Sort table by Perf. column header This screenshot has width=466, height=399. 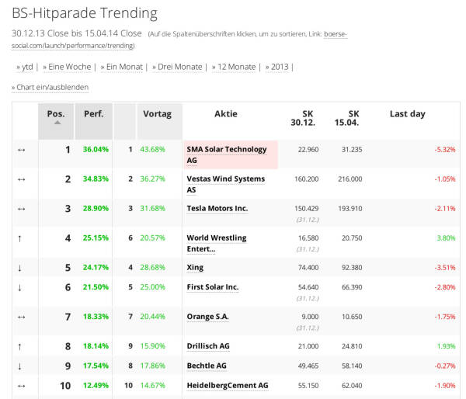[94, 114]
